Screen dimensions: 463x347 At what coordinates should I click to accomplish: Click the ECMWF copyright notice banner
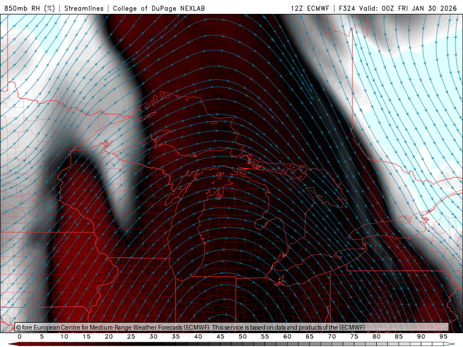tap(231, 327)
